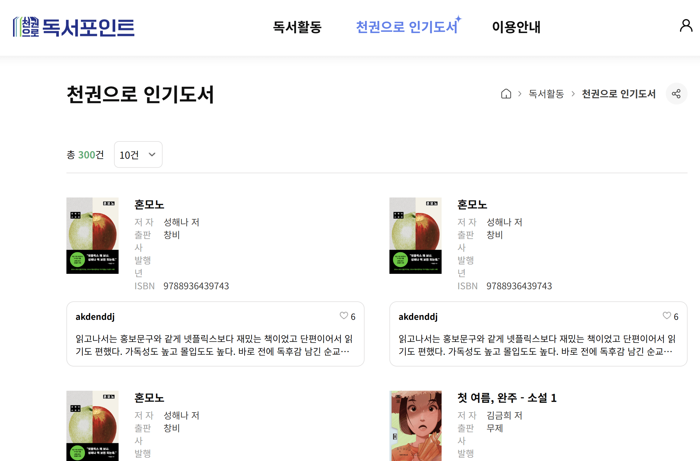The width and height of the screenshot is (700, 461).
Task: Click the 독서활동 breadcrumb link
Action: tap(546, 94)
